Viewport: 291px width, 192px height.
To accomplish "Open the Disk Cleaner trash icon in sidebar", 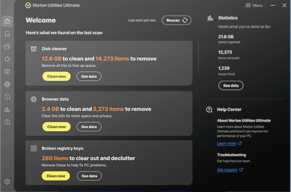I will (x=7, y=71).
